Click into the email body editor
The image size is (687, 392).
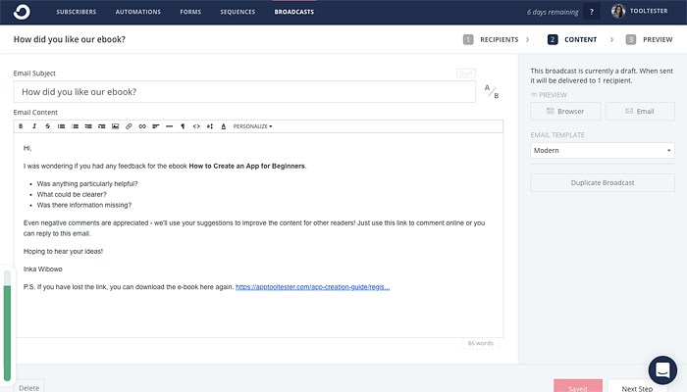pos(259,235)
